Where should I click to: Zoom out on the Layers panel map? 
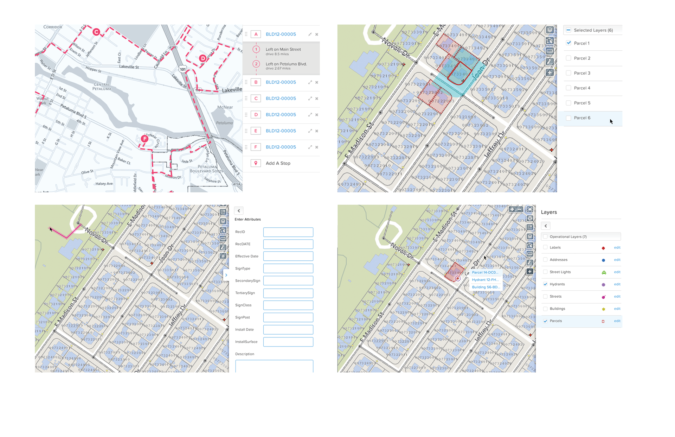click(x=519, y=209)
